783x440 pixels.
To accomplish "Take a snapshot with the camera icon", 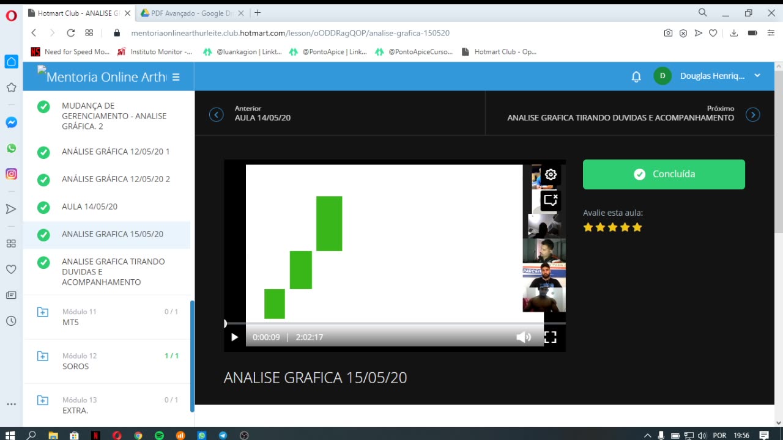I will 668,33.
